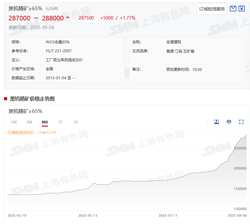250x224 pixels.
Task: Switch chart range to 3M
Action: [x=29, y=122]
